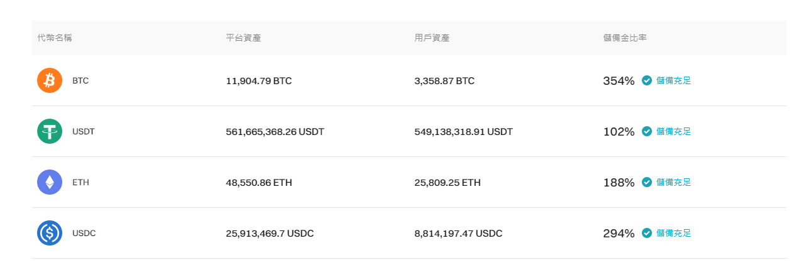Viewport: 811px width, 270px height.
Task: Click the checkmark badge beside 354%
Action: (x=646, y=80)
